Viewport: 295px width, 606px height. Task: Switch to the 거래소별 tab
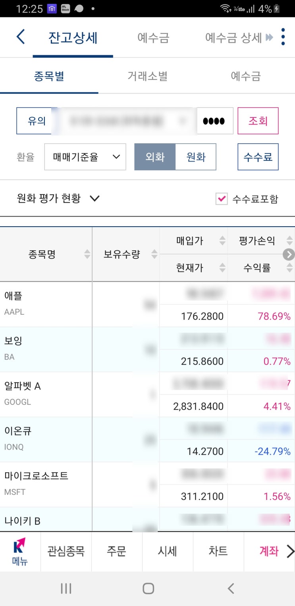[x=147, y=76]
